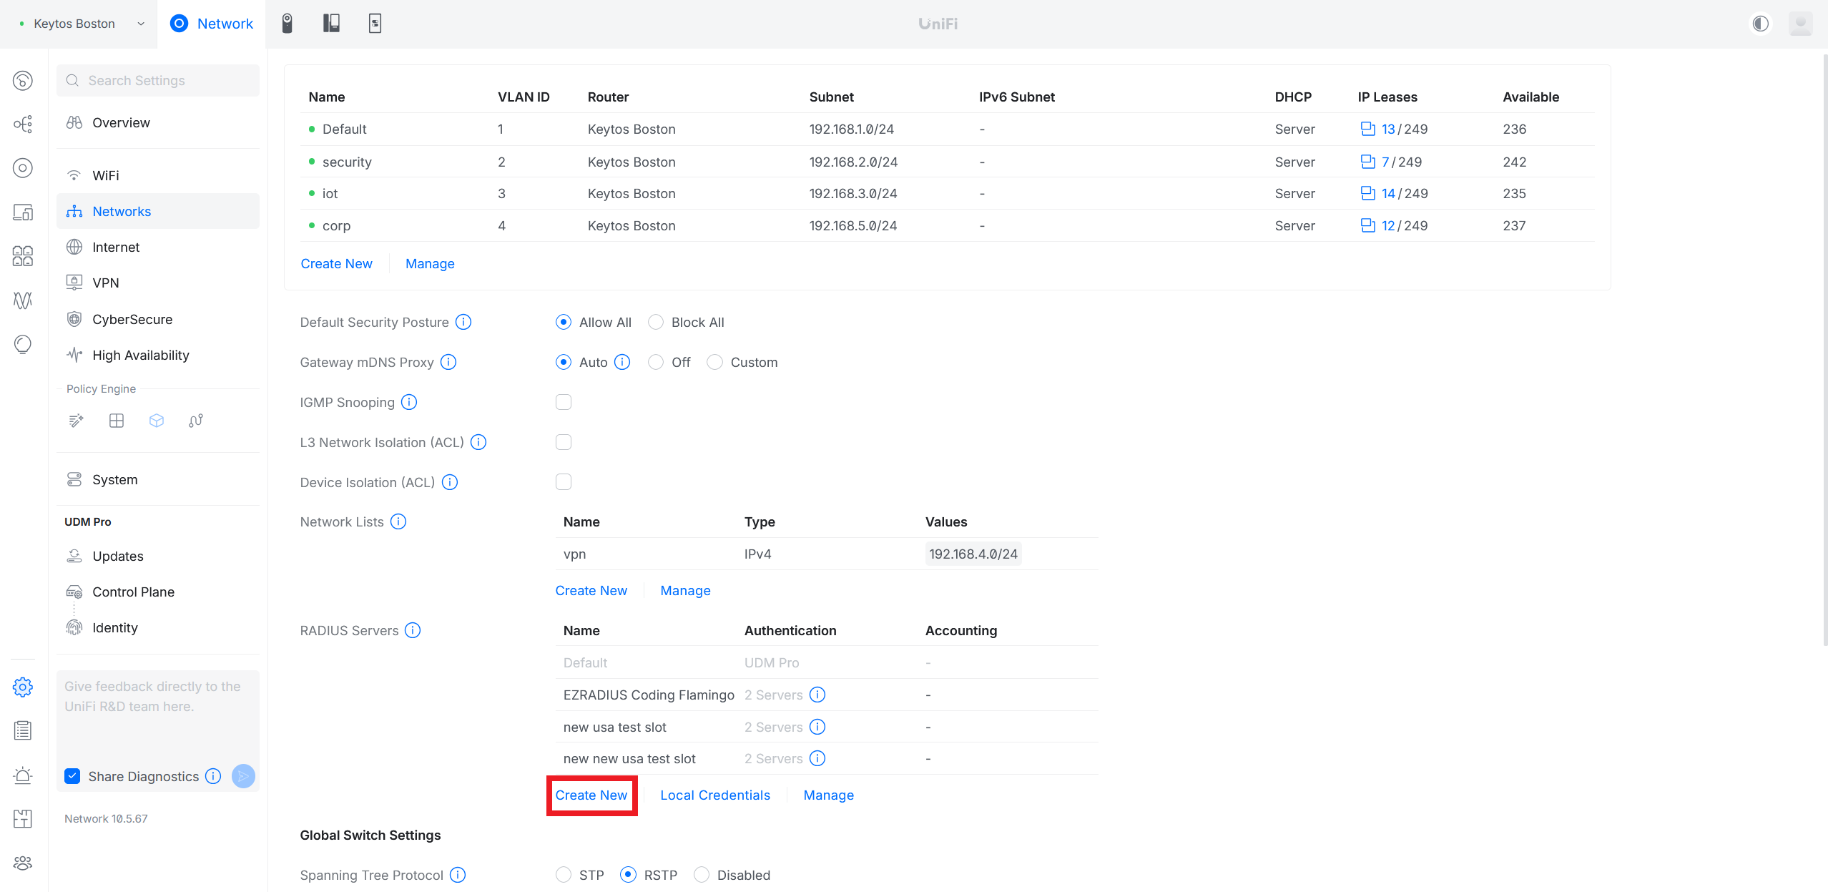Set Gateway mDNS Proxy to Custom

click(714, 362)
